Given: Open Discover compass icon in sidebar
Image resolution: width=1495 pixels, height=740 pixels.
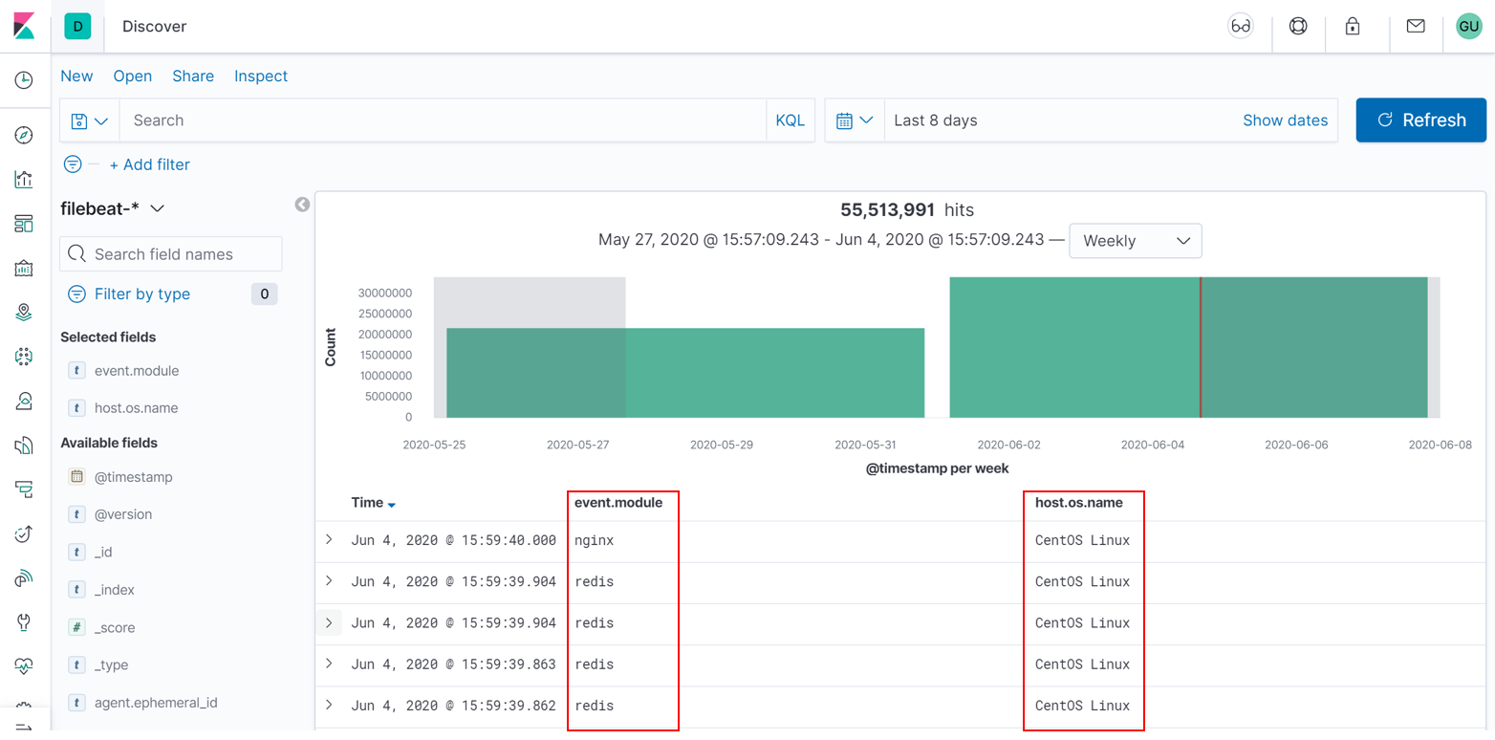Looking at the screenshot, I should click(24, 135).
